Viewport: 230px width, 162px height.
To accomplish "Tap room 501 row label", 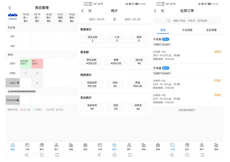I will pos(13,36).
